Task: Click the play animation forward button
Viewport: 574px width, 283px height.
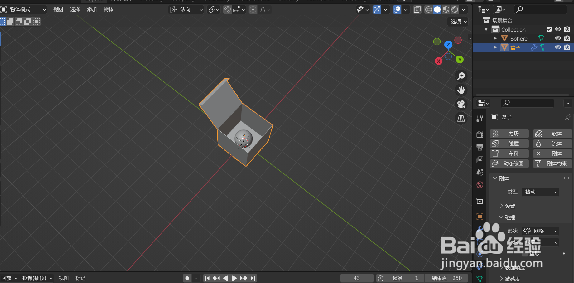Action: (x=234, y=278)
